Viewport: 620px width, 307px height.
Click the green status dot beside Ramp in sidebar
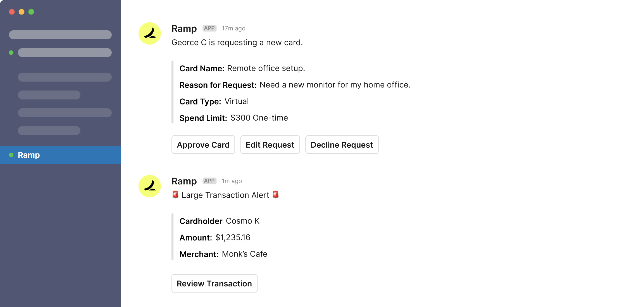(x=11, y=155)
